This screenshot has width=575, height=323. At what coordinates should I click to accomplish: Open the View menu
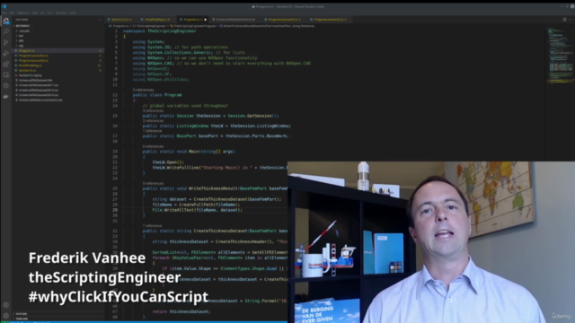[x=35, y=13]
